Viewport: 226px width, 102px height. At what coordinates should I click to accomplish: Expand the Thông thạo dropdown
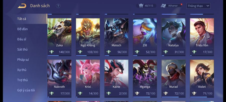[198, 6]
